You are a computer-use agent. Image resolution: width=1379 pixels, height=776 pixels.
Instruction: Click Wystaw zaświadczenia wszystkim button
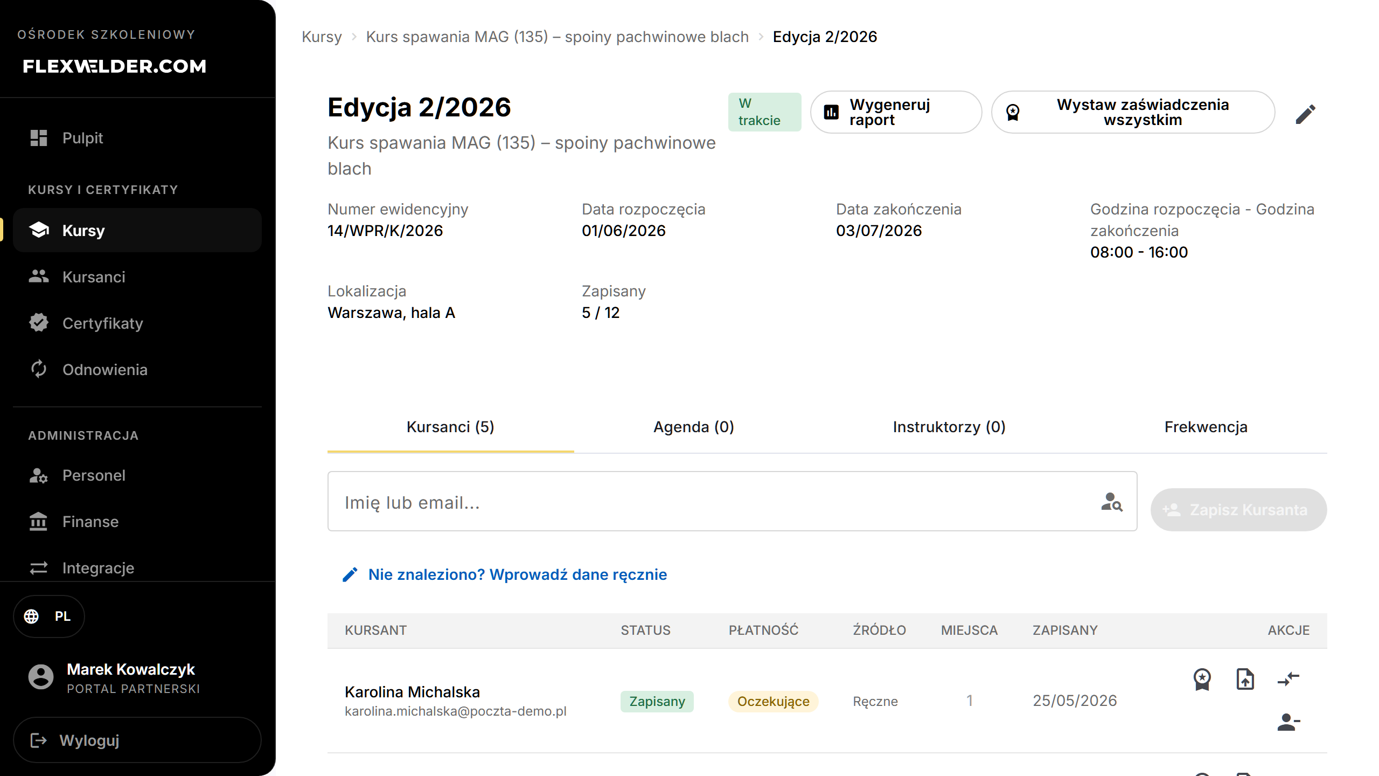tap(1133, 112)
